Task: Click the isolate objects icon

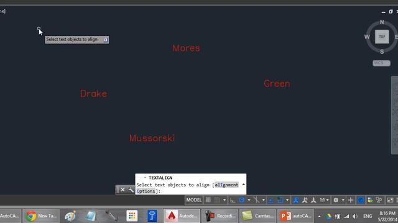Action: coord(370,200)
